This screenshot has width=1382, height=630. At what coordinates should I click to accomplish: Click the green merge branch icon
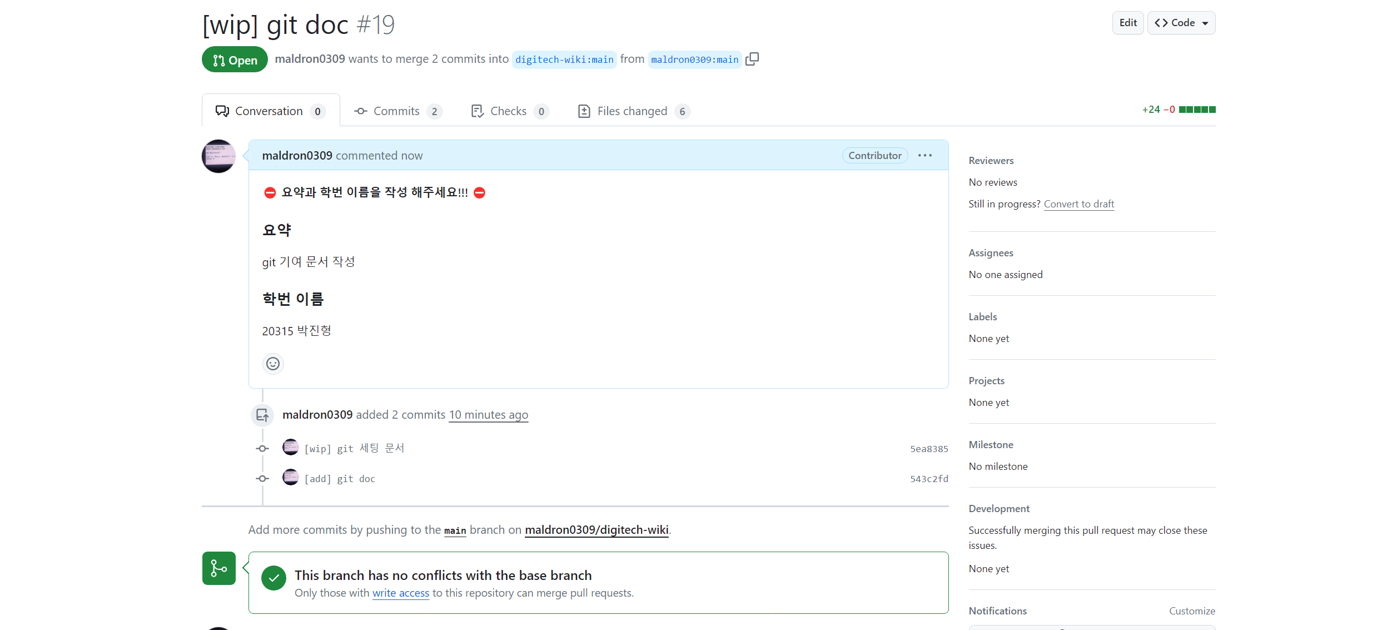click(218, 568)
